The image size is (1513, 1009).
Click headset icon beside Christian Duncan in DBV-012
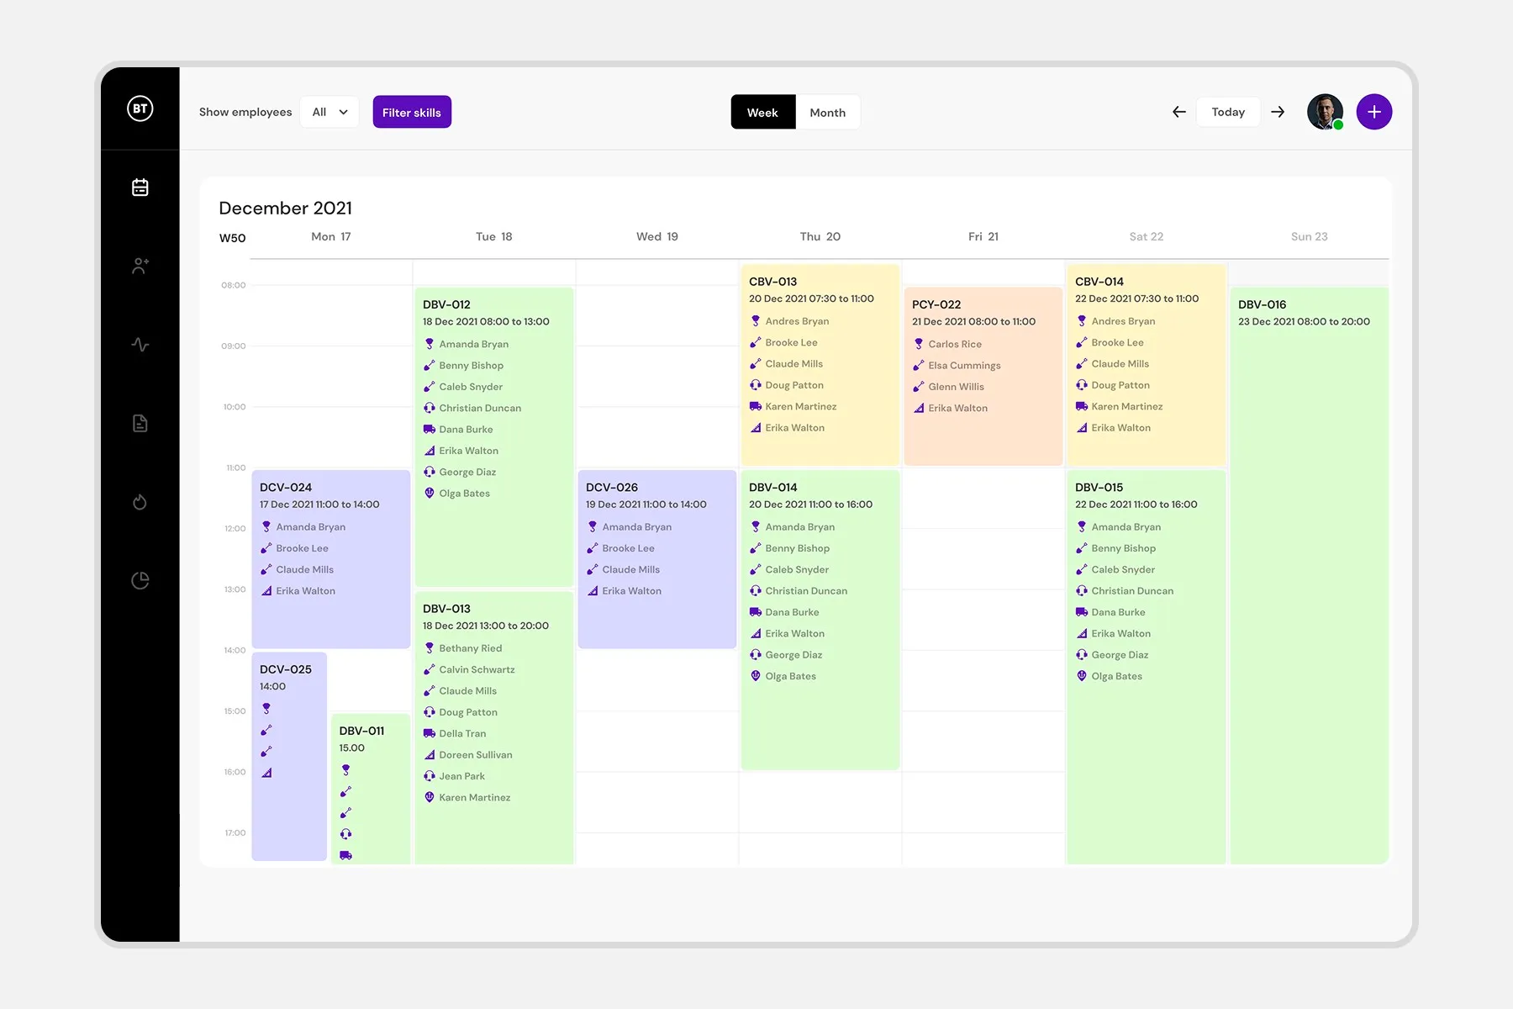pyautogui.click(x=430, y=408)
